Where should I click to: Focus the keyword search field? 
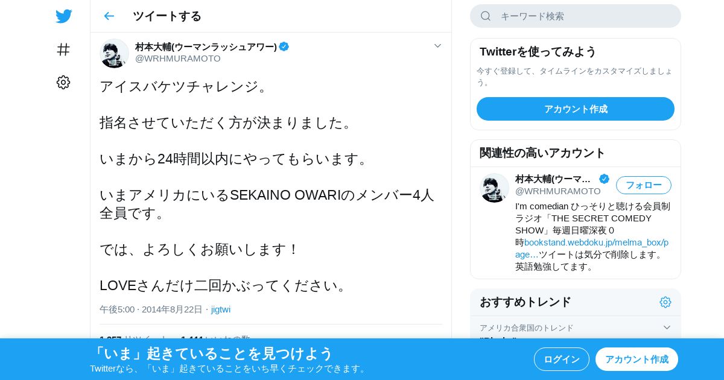[x=576, y=16]
